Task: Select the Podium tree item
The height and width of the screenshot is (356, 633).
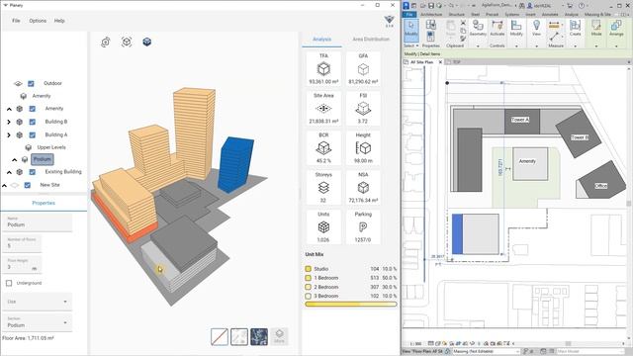Action: (42, 159)
